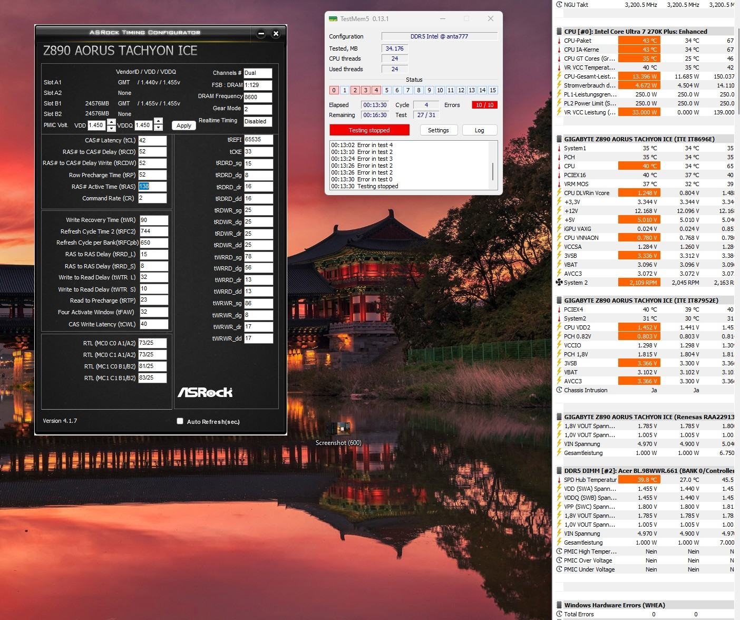Click the PMIC High Temperature status icon
Screen dimensions: 740x620
559,551
